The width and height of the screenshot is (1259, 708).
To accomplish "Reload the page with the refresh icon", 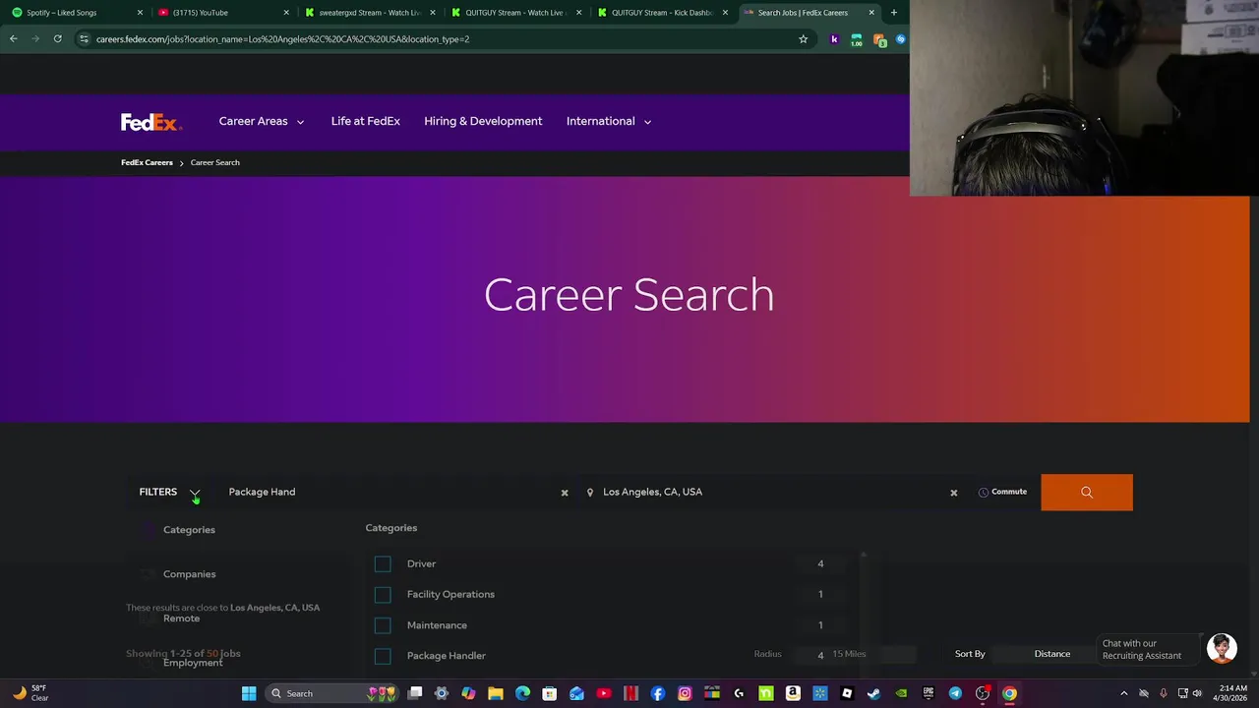I will pos(58,39).
